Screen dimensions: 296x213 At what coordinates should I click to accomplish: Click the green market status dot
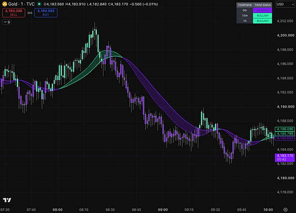point(39,4)
